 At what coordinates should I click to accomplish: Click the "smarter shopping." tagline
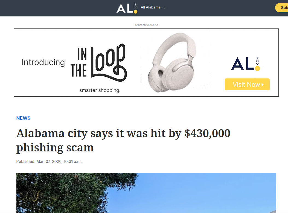coord(100,90)
